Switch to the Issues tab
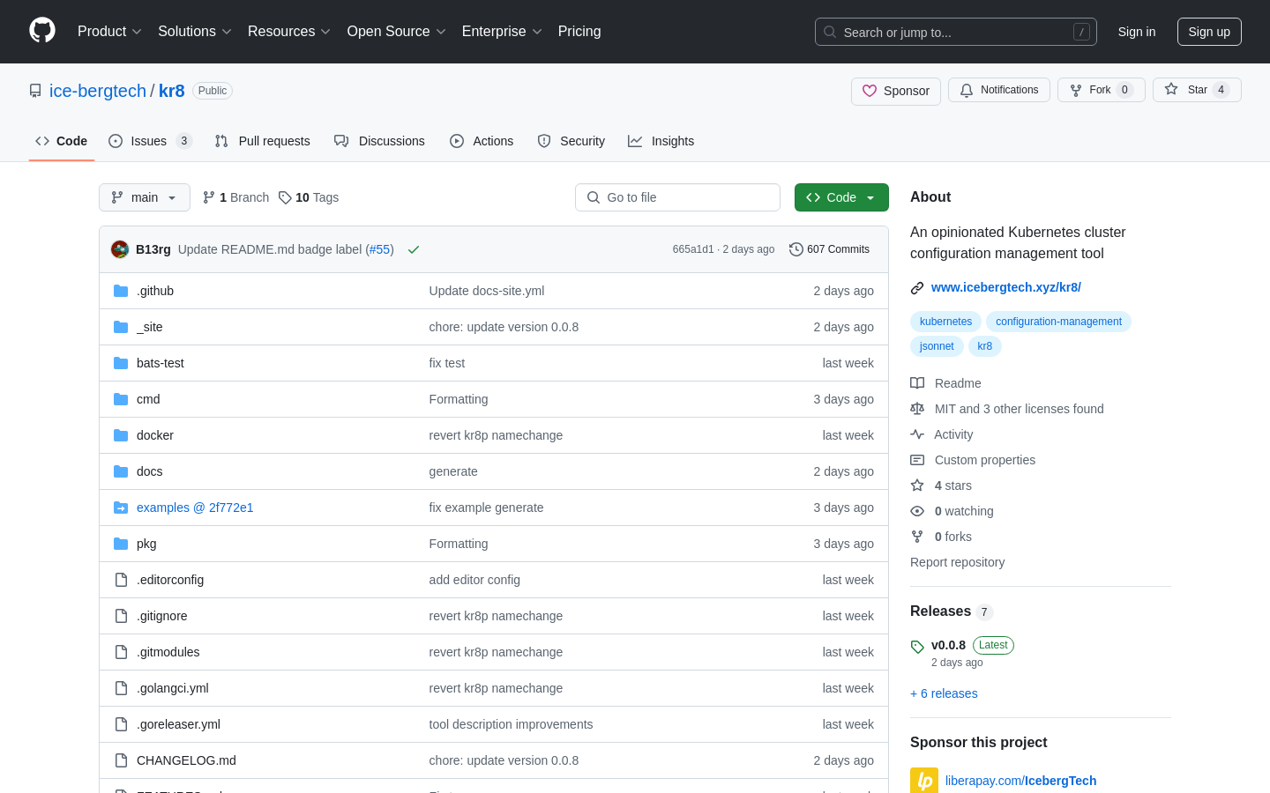The height and width of the screenshot is (793, 1270). 150,141
